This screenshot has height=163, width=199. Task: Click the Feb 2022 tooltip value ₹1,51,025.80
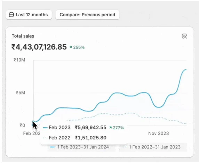point(90,138)
